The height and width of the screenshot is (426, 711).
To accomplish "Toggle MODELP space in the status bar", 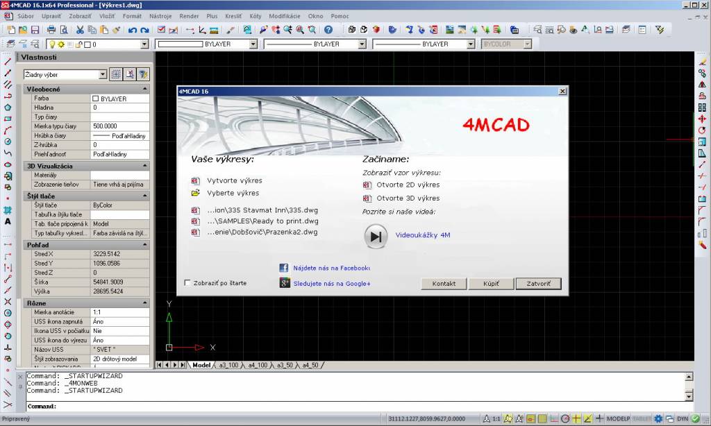I will click(x=618, y=419).
